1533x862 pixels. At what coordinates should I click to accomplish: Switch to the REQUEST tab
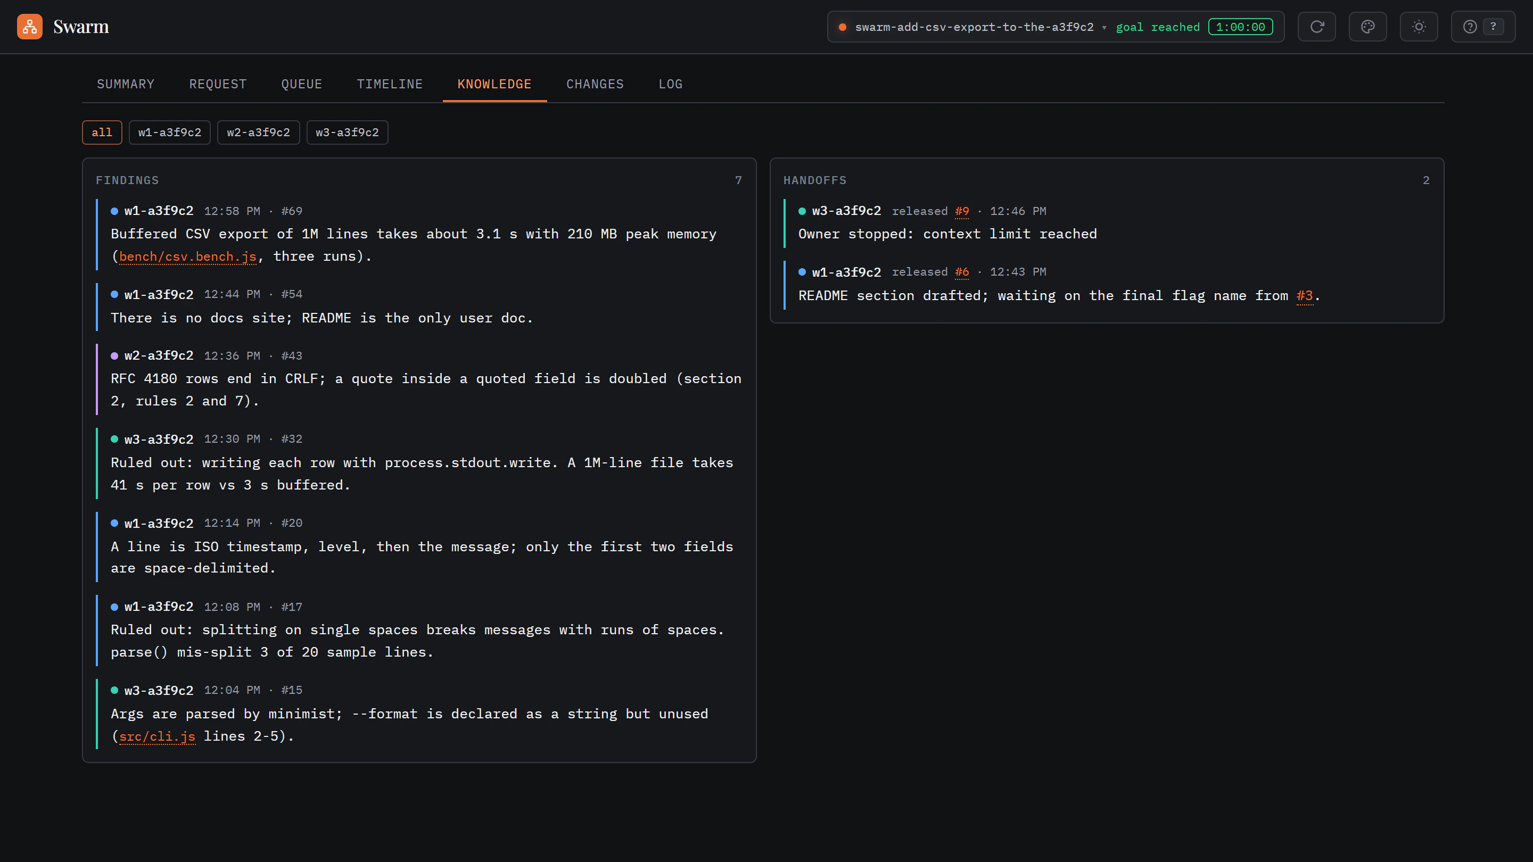218,84
